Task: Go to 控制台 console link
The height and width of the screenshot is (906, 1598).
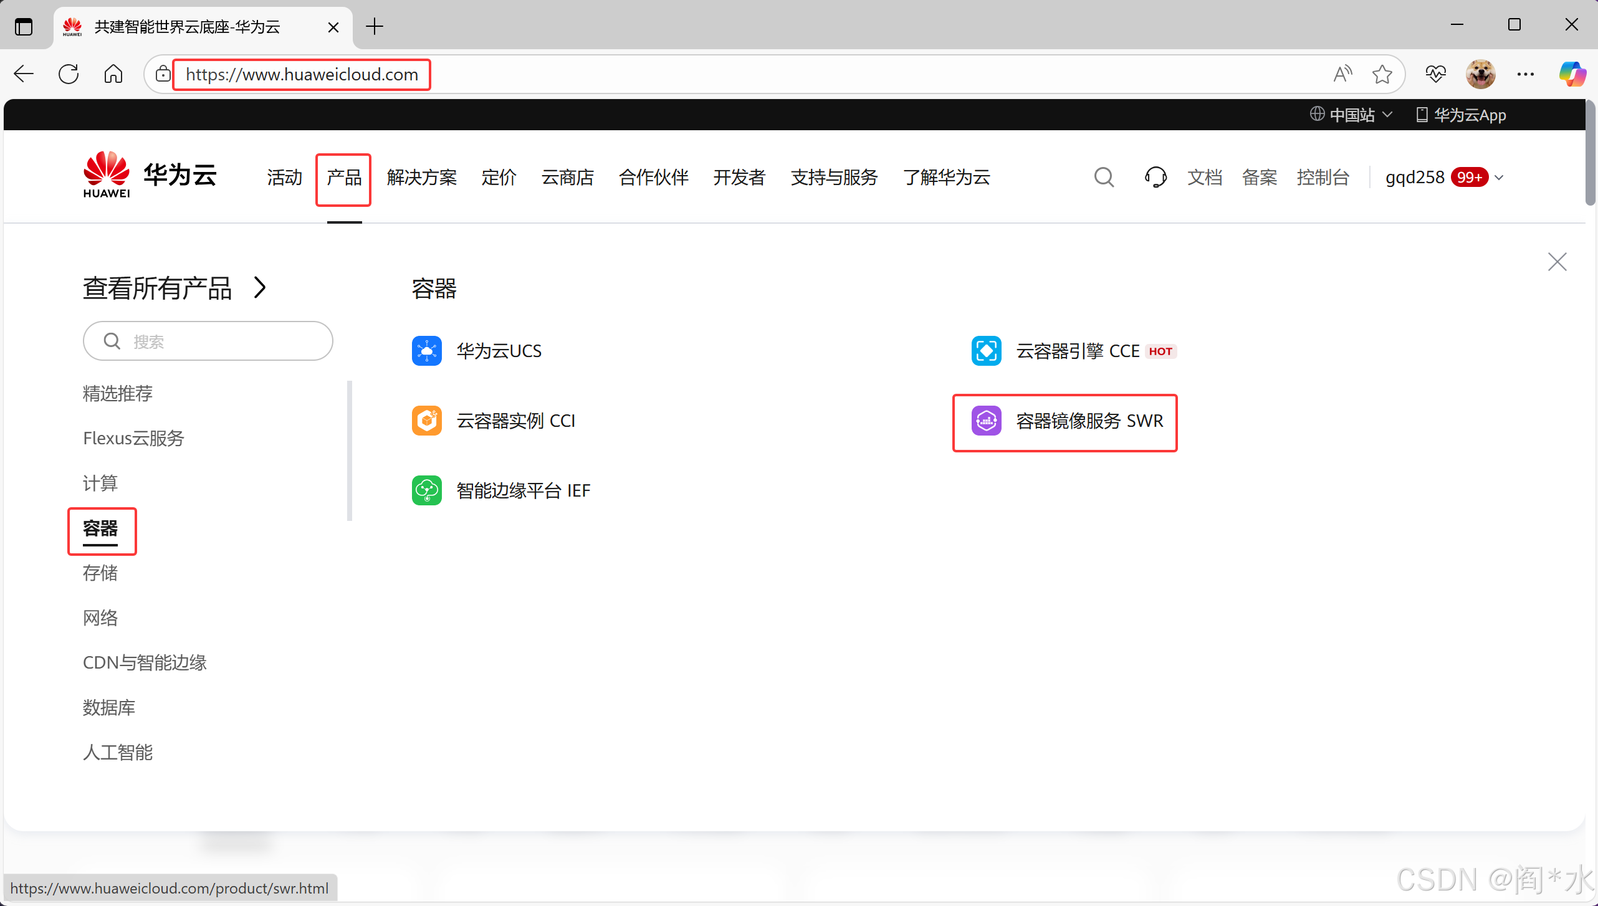Action: (x=1323, y=178)
